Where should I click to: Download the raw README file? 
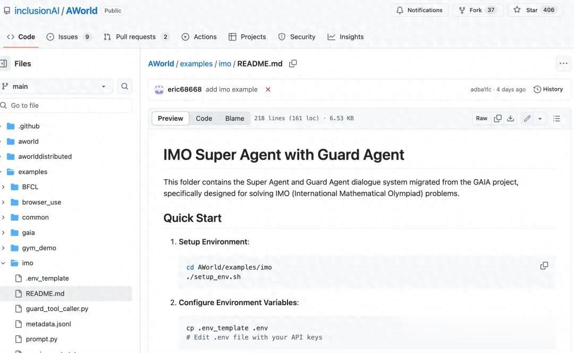[x=510, y=119]
